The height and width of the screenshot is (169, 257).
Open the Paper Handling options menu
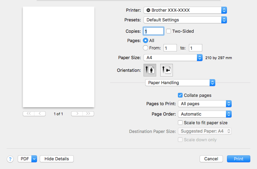(x=180, y=83)
